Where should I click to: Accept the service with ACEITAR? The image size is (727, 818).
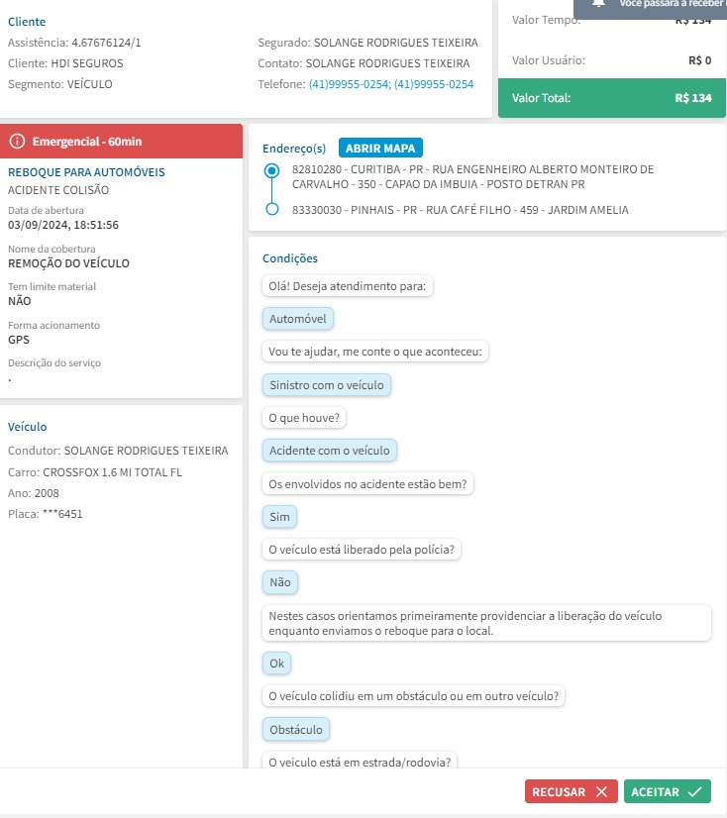[667, 791]
